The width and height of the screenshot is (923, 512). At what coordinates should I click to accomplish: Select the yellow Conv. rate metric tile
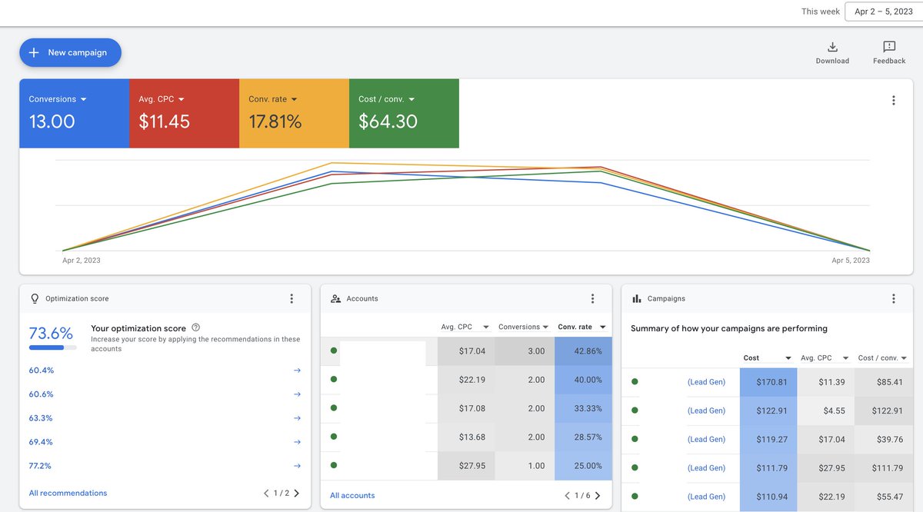click(294, 113)
